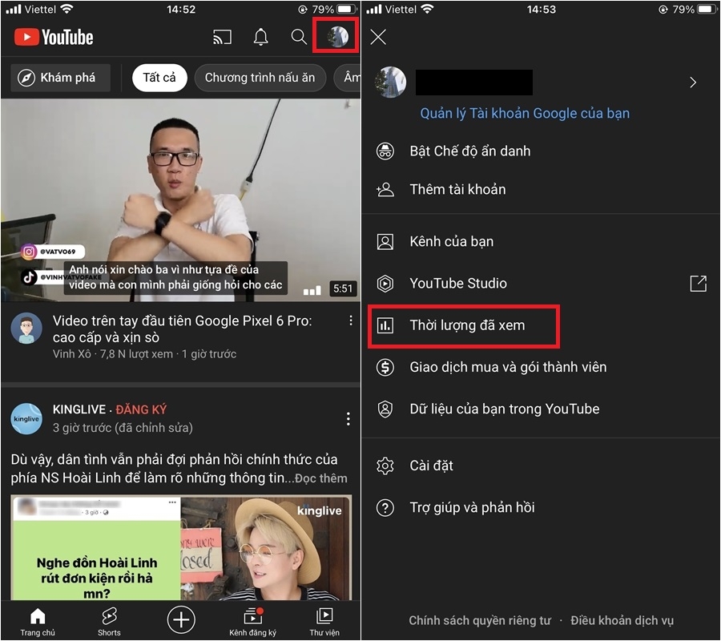Open notifications via the bell icon
Viewport: 721px width, 641px height.
[x=260, y=37]
